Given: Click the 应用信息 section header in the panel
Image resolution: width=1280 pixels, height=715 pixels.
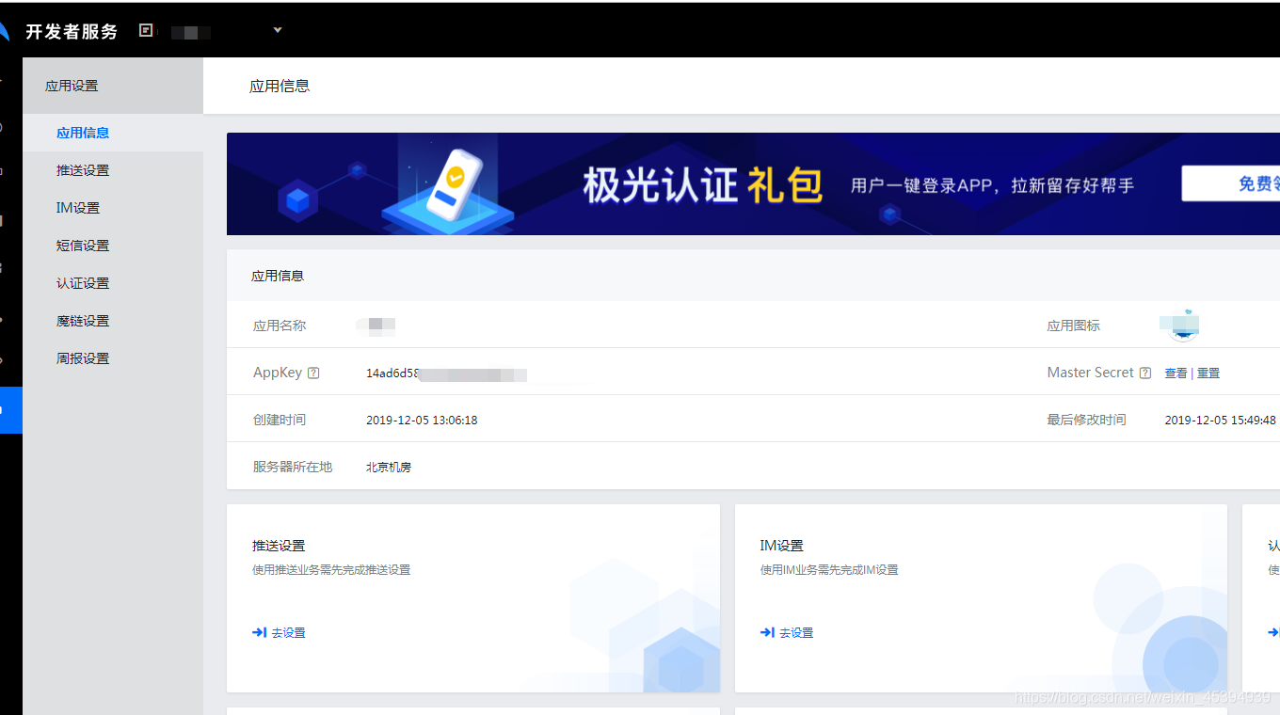Looking at the screenshot, I should click(278, 276).
